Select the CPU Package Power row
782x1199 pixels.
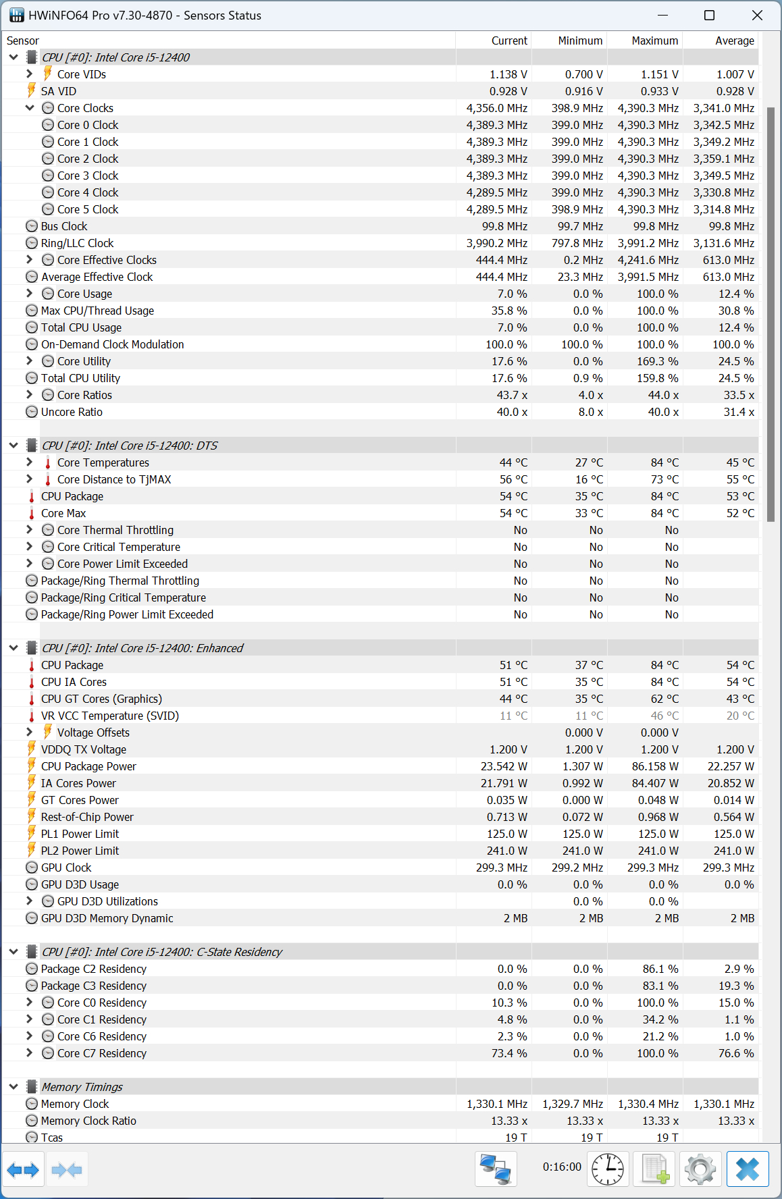[x=88, y=766]
